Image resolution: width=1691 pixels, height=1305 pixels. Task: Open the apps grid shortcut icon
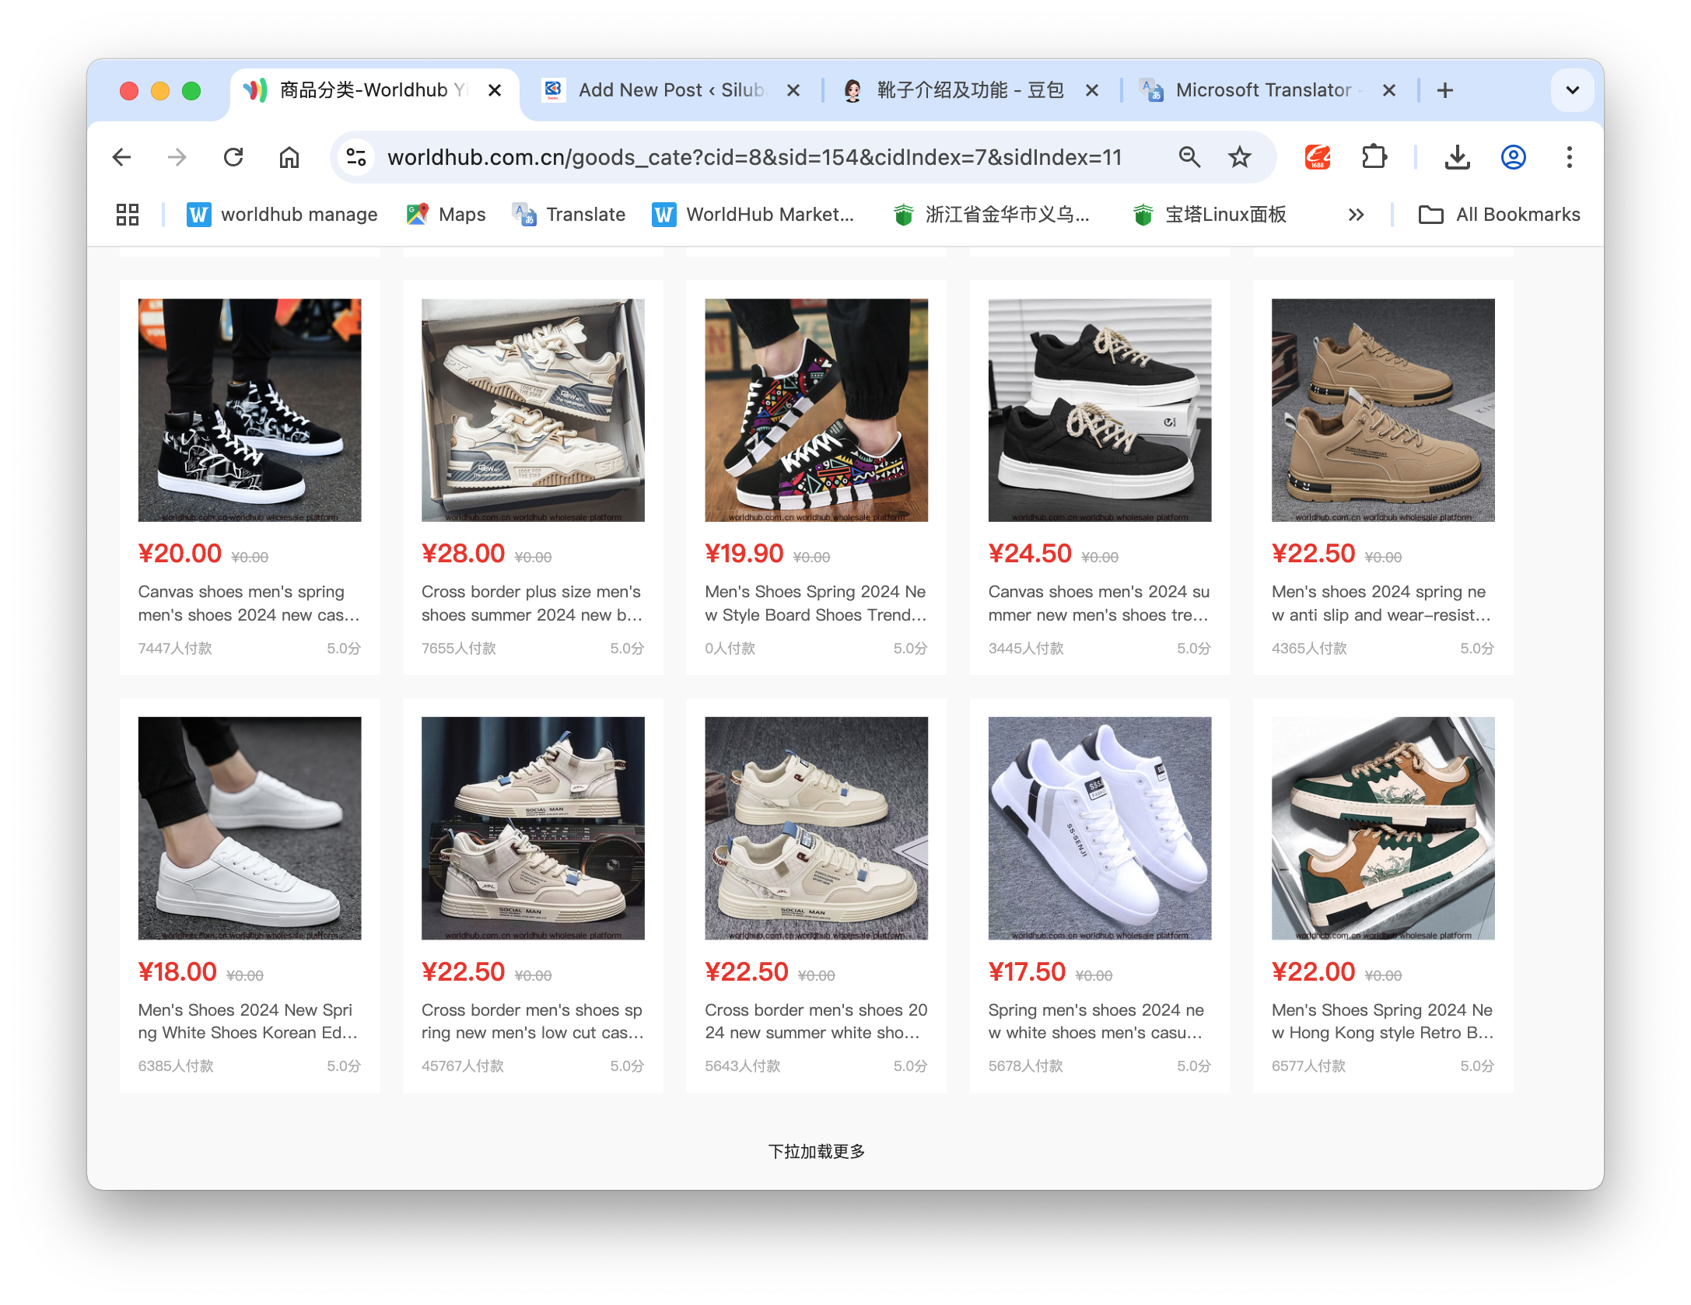coord(128,215)
